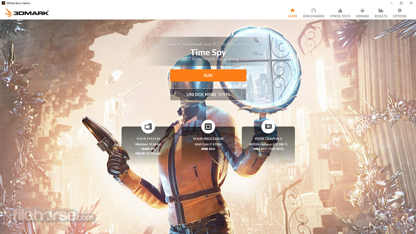416x234 pixels.
Task: Click the YOUR GRAPHICS heading
Action: (268, 139)
